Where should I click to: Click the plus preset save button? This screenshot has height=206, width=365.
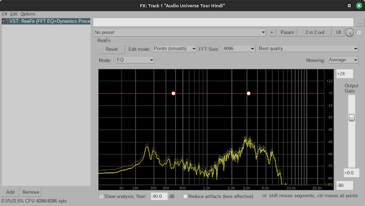coord(272,33)
